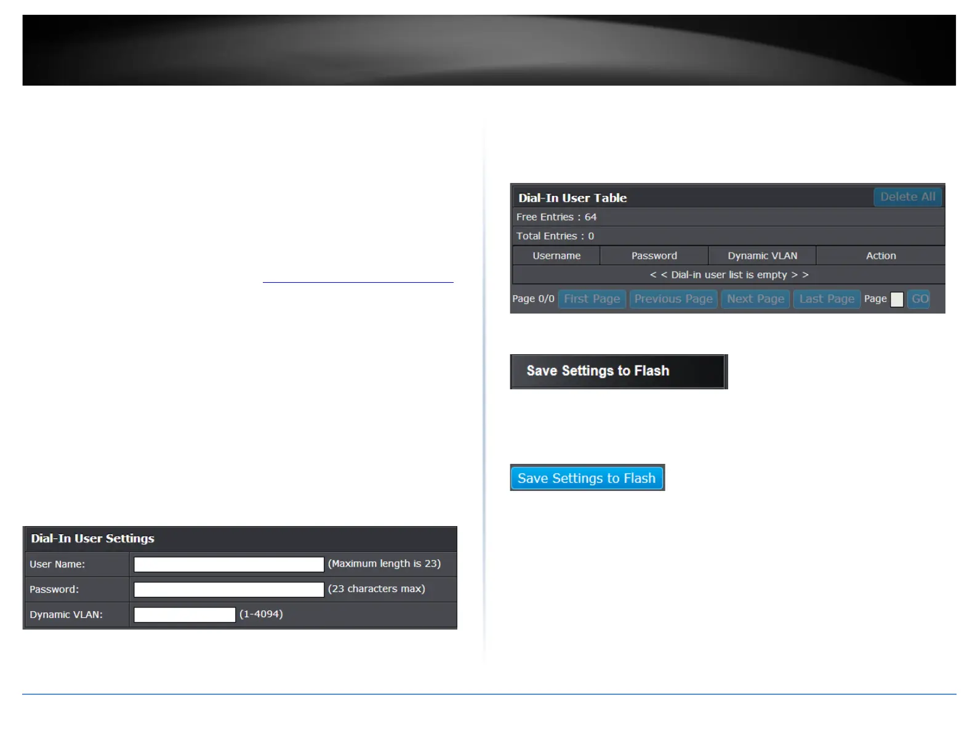Screen dimensions: 975x754
Task: Click the Next Page button
Action: click(756, 299)
